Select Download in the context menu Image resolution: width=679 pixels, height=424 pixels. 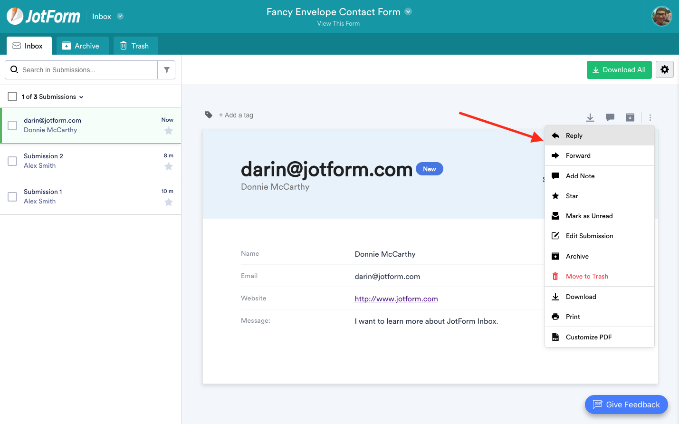point(600,297)
